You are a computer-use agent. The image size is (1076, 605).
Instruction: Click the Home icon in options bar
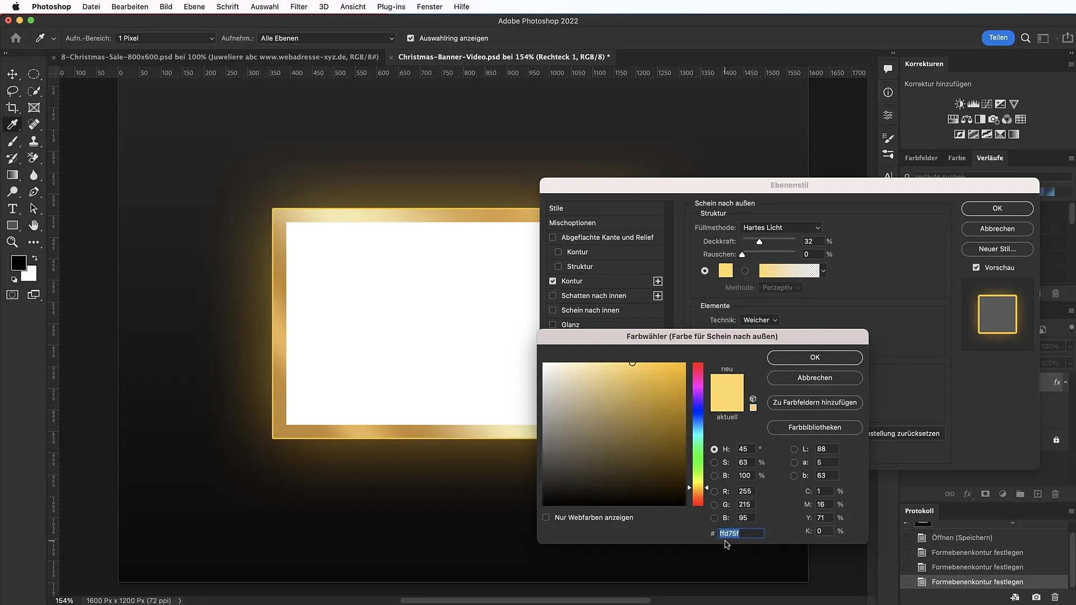click(16, 38)
